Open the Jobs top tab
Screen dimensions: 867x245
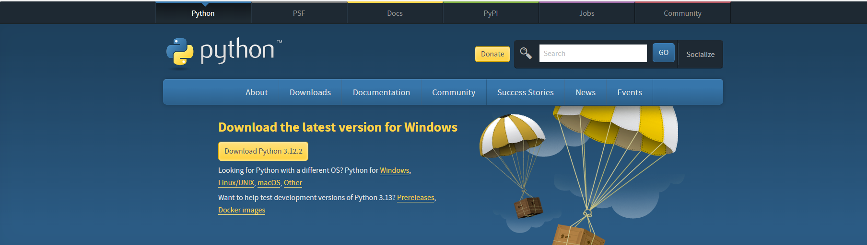(x=587, y=13)
